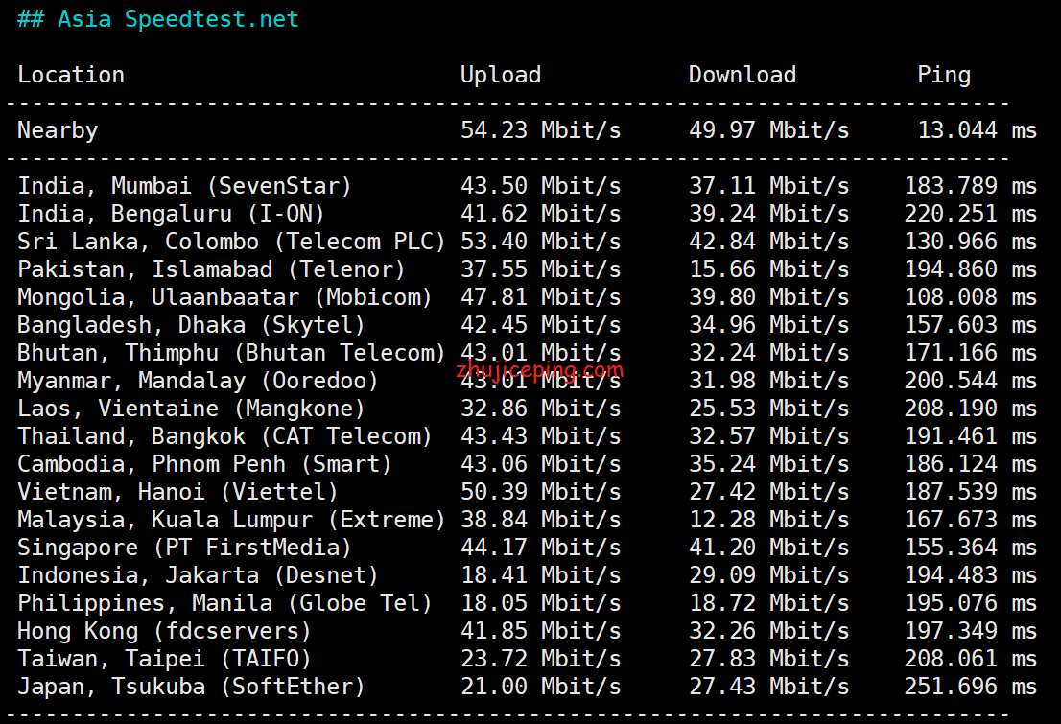Click the Nearby row label
Viewport: 1061px width, 724px height.
coord(58,130)
